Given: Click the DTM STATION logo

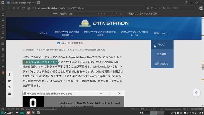Looking at the screenshot, I should point(104,23).
